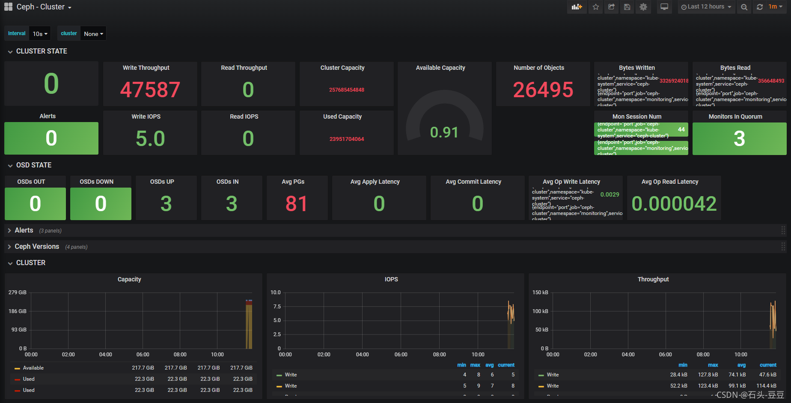
Task: Click the Avg PGs value 81
Action: 297,204
